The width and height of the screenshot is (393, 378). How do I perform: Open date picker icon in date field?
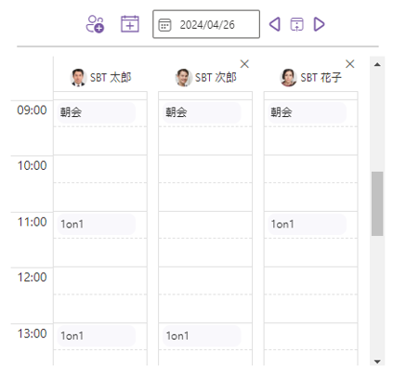[x=164, y=25]
